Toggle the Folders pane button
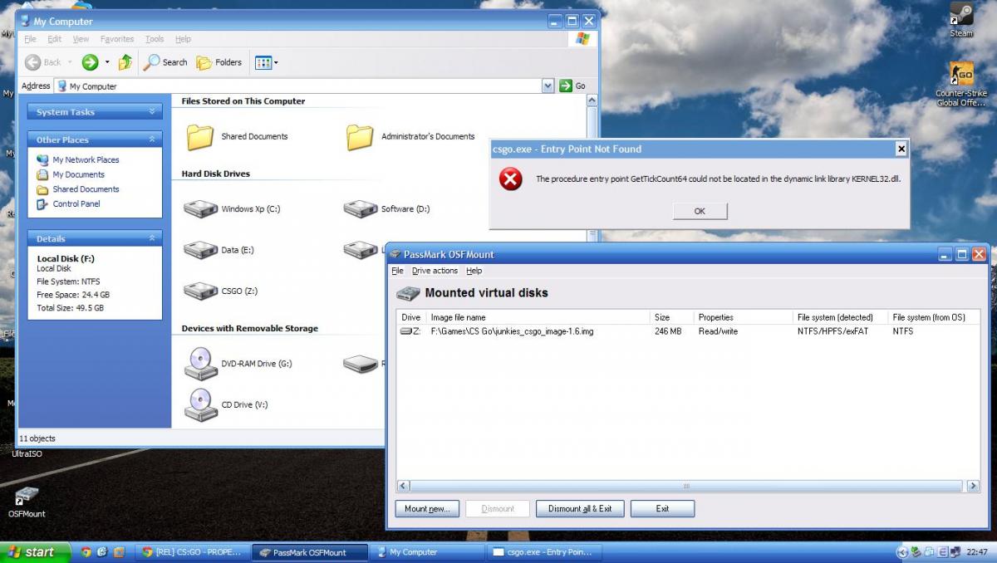This screenshot has height=563, width=997. pos(219,62)
